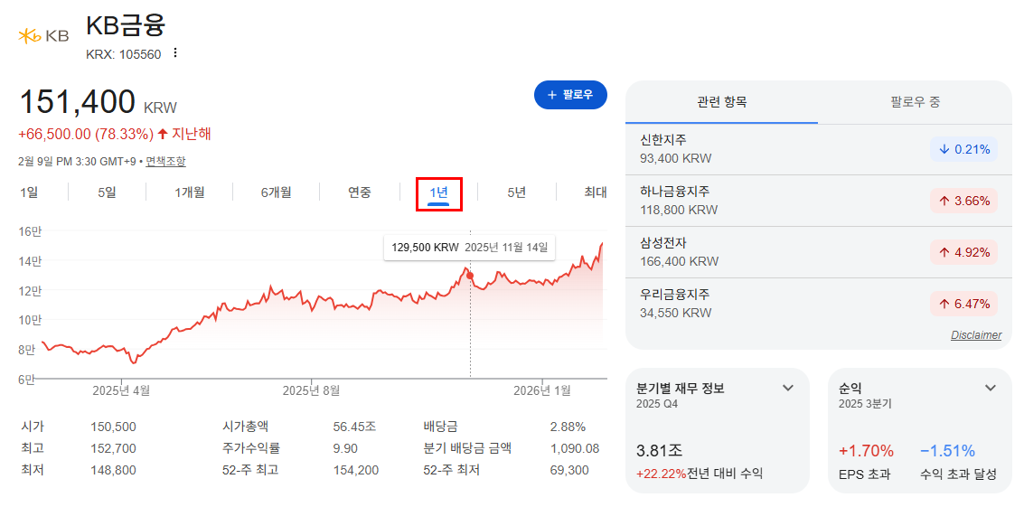Click the +22.22% 전년 대비 수익 text
Image resolution: width=1024 pixels, height=507 pixels.
[700, 474]
